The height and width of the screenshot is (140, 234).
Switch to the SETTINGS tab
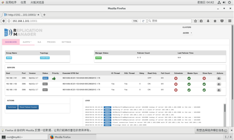[66, 42]
